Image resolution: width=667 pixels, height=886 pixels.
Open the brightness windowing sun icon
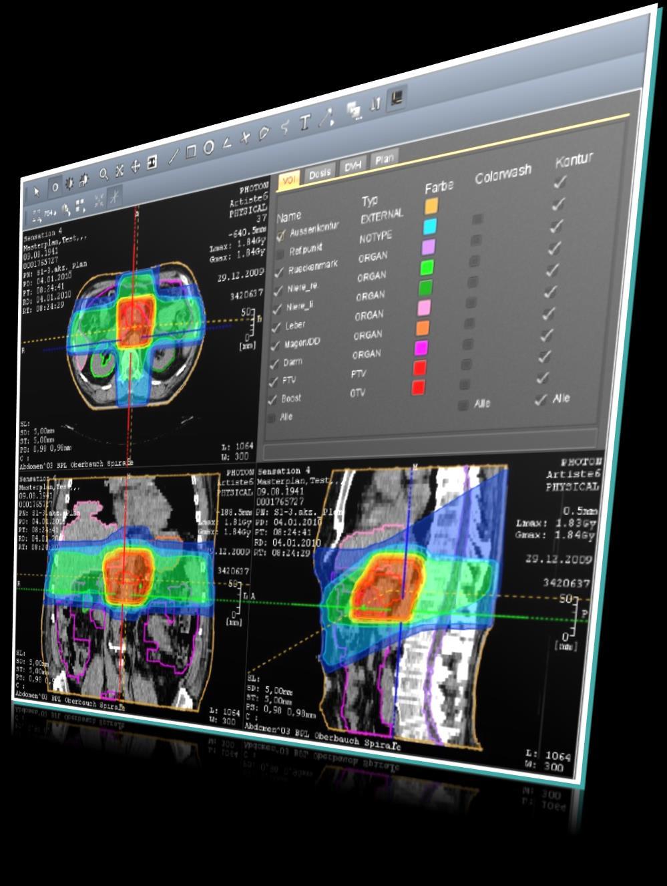click(x=69, y=184)
